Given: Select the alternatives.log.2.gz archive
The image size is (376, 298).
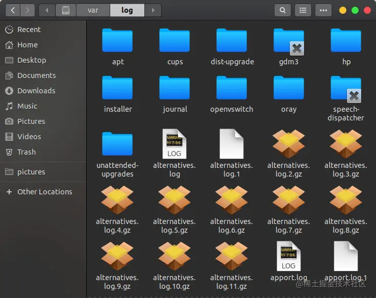Looking at the screenshot, I should pyautogui.click(x=289, y=154).
